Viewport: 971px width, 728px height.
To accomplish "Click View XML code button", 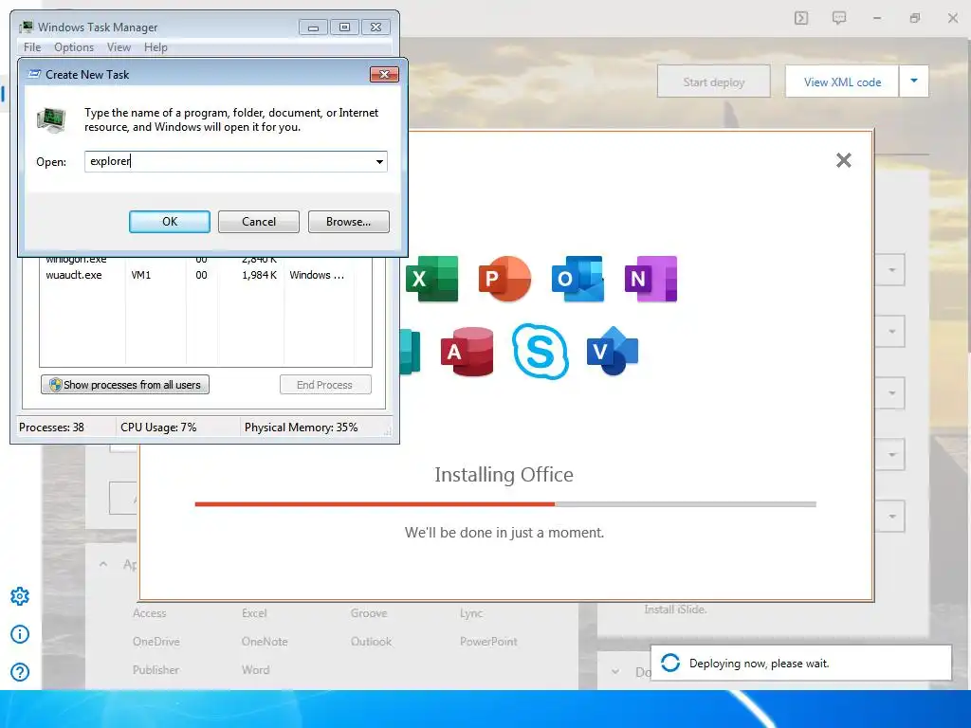I will (842, 82).
